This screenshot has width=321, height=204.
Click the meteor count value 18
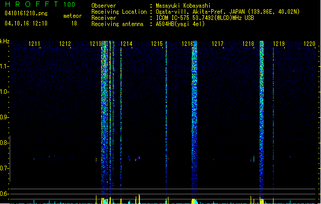click(74, 23)
